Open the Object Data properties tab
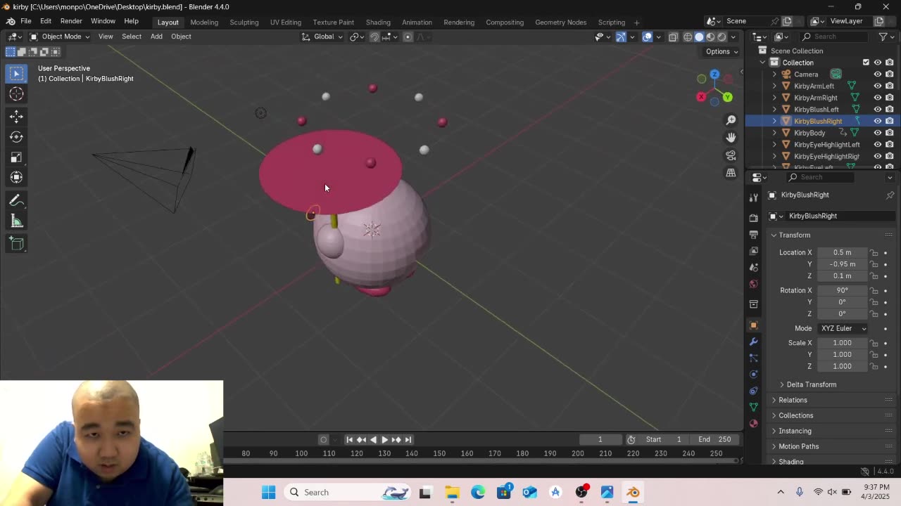This screenshot has width=901, height=506. pyautogui.click(x=754, y=407)
